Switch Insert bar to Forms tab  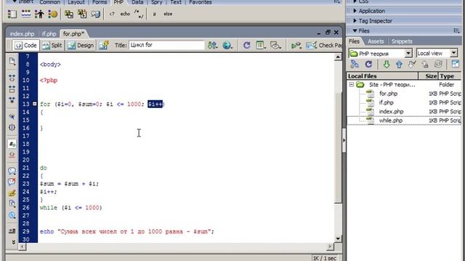click(100, 2)
